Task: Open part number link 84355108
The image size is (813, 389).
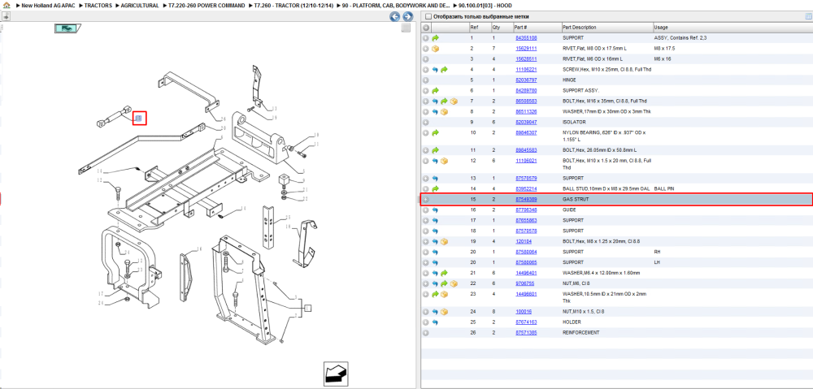Action: 526,38
